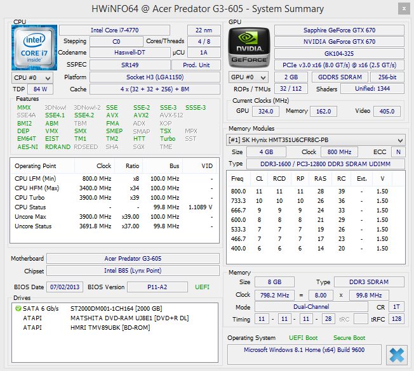Viewport: 414px width, 371px height.
Task: Click the GPU clock 324.0 field
Action: click(265, 111)
